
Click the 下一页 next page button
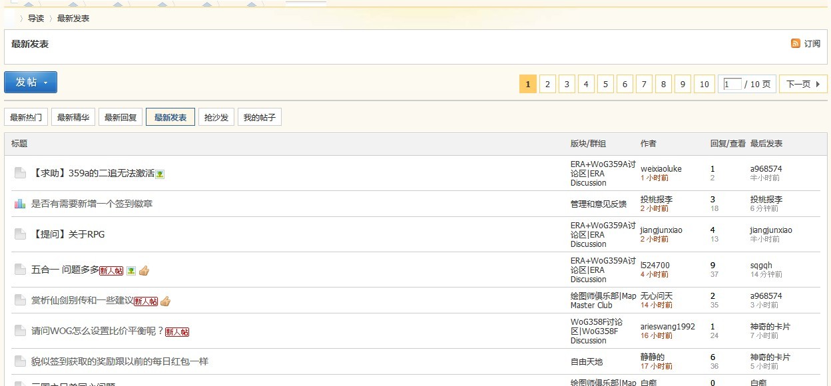click(804, 84)
